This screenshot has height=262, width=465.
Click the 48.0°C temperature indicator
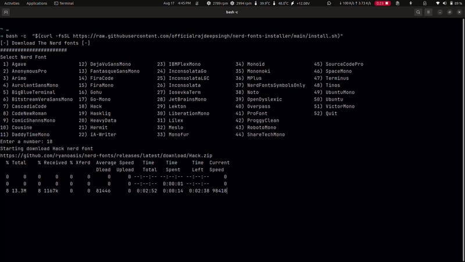tap(281, 3)
